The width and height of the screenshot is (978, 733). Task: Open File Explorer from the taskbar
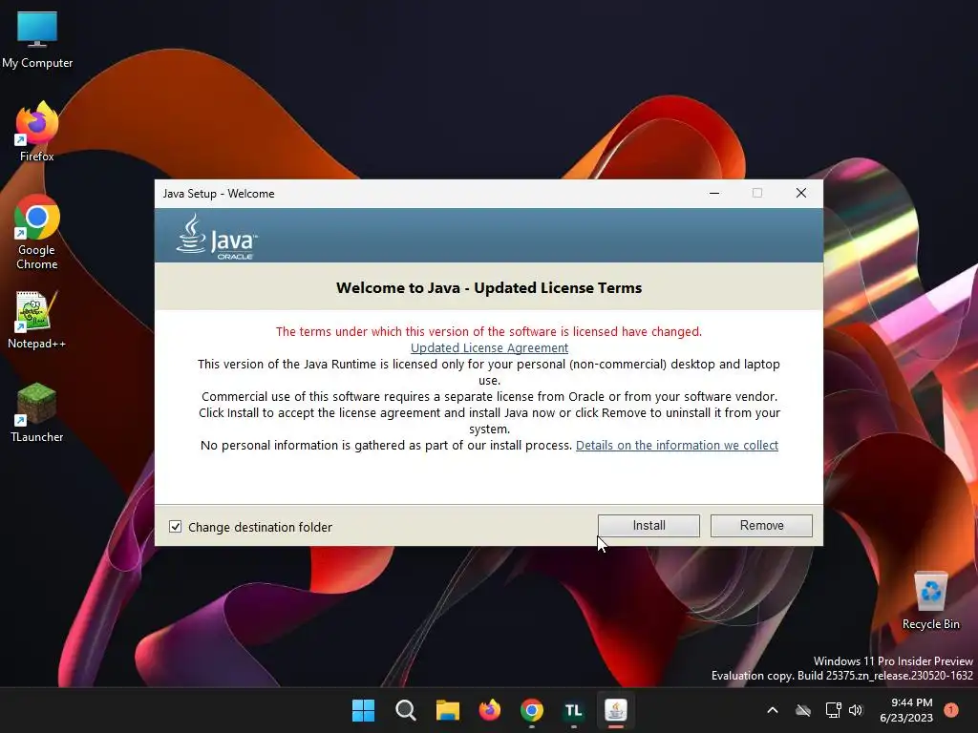coord(447,710)
